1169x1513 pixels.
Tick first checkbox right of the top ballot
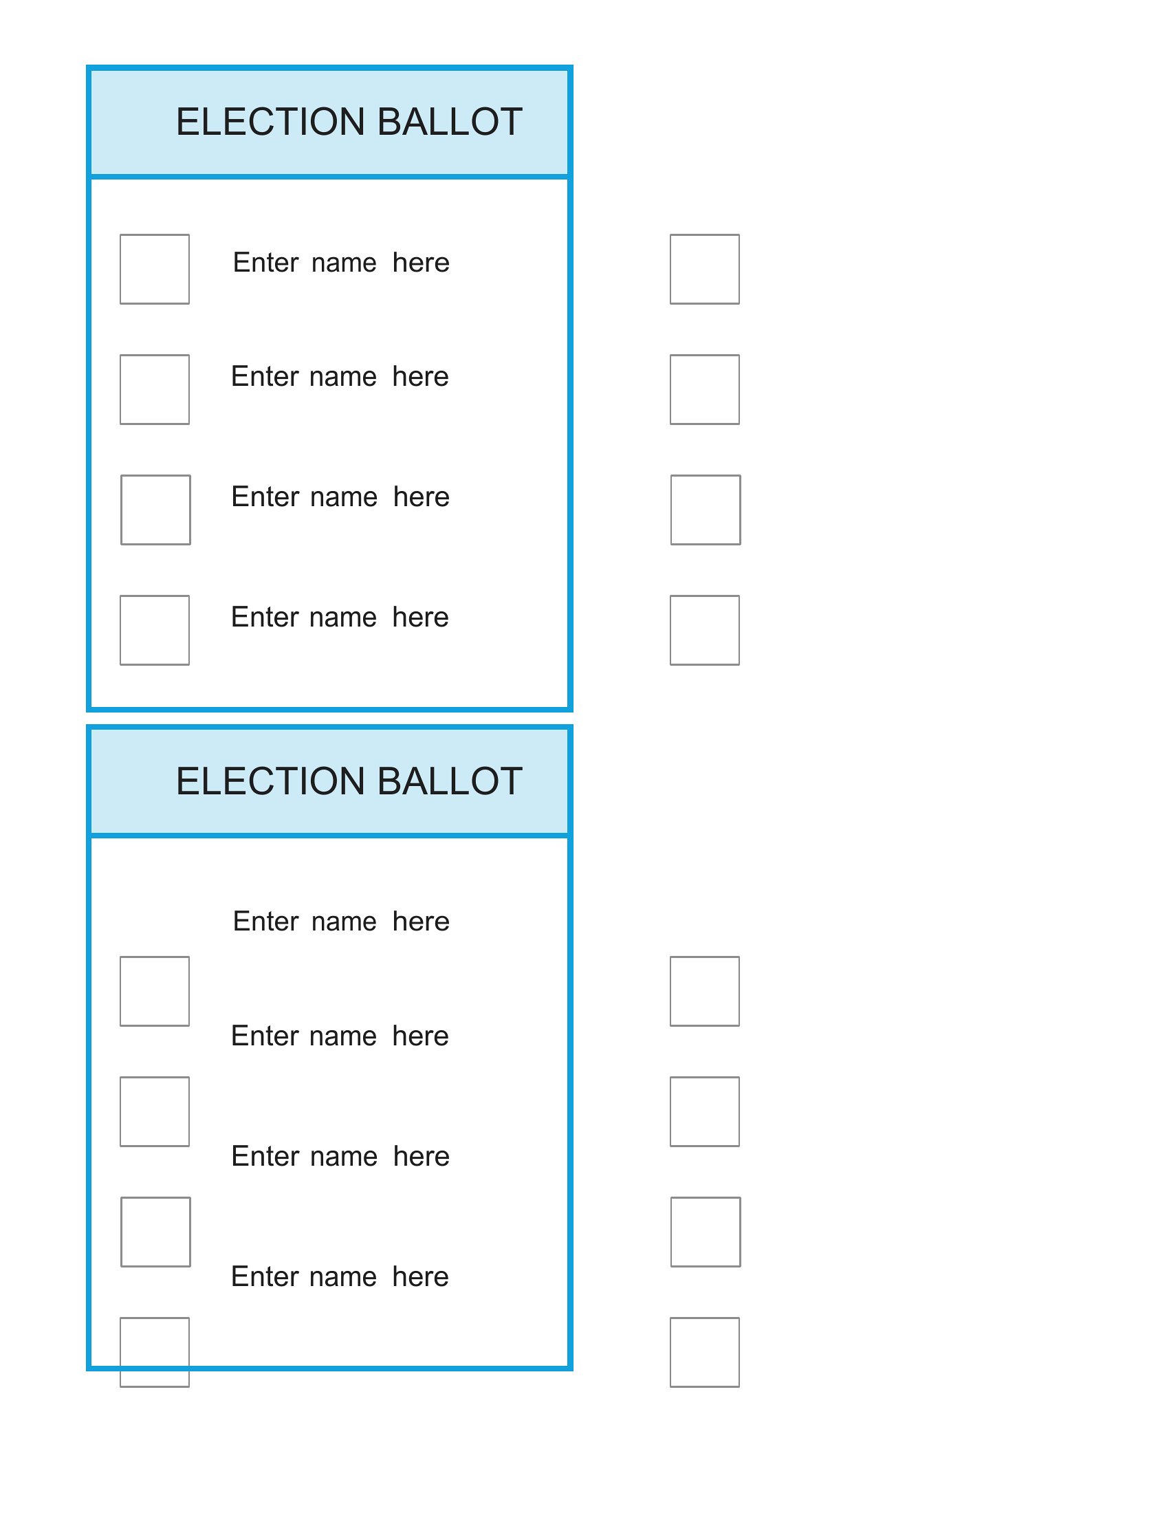pos(704,269)
